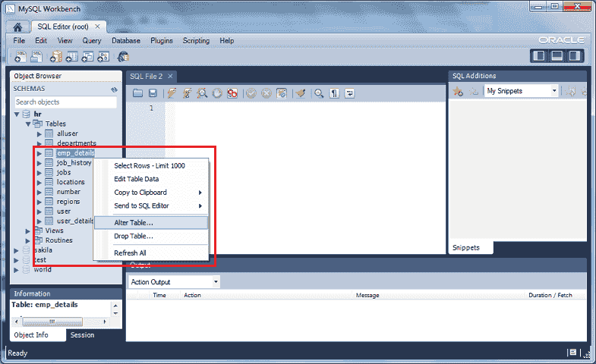Switch to the Object Info tab
596x364 pixels.
[x=31, y=335]
